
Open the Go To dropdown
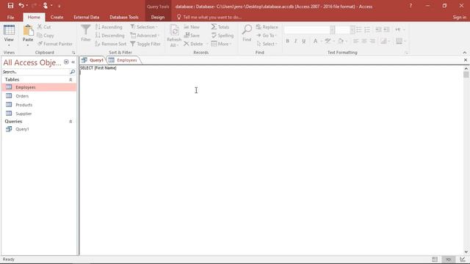(x=266, y=35)
